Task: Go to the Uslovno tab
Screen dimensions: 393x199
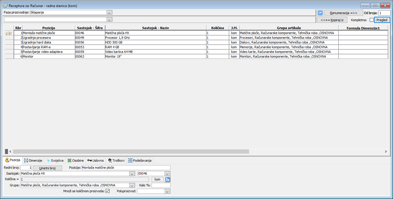Action: (x=96, y=160)
